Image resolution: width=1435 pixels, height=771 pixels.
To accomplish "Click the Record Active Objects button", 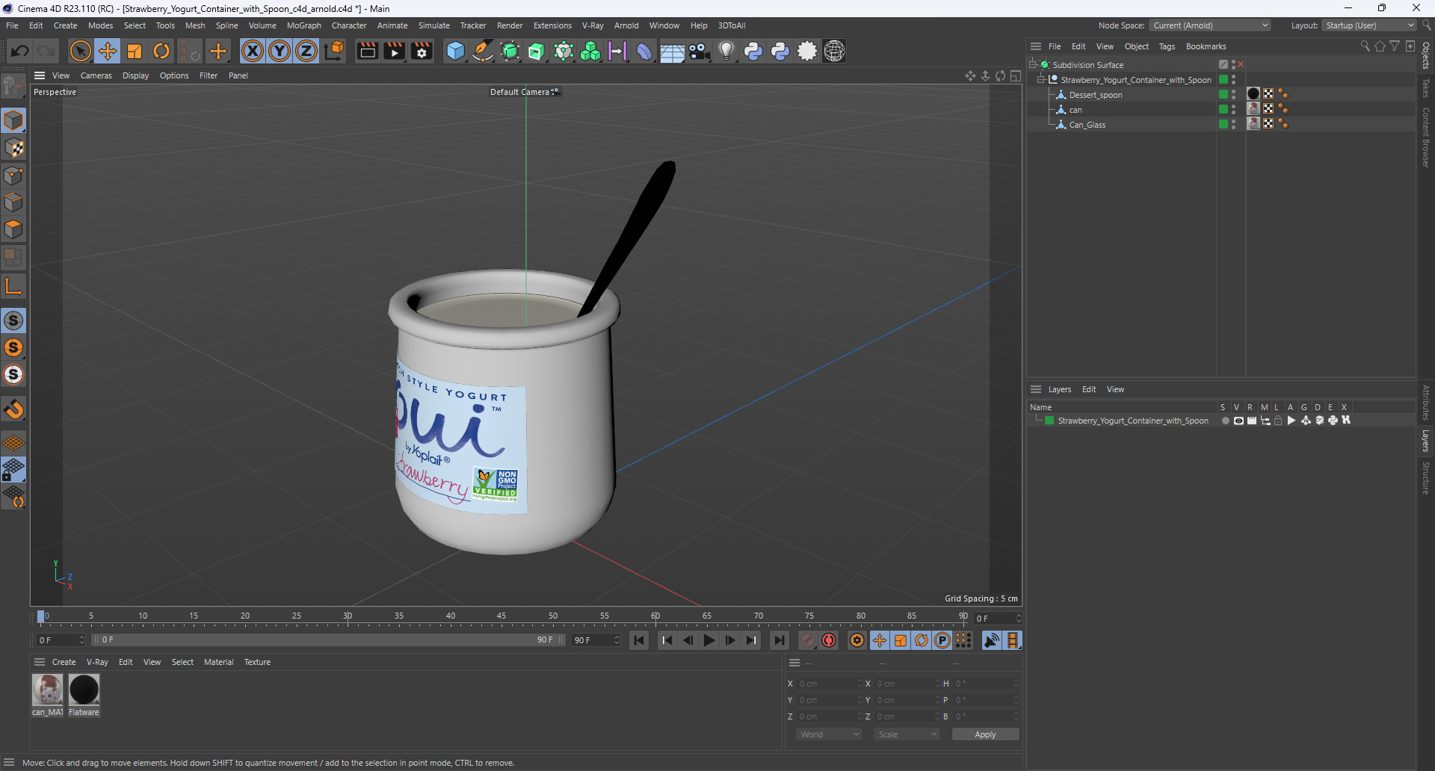I will pyautogui.click(x=808, y=640).
